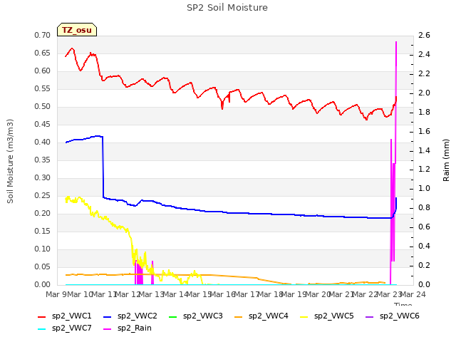Select the sp2_VWC7 legend label
The width and height of the screenshot is (456, 342).
(71, 328)
